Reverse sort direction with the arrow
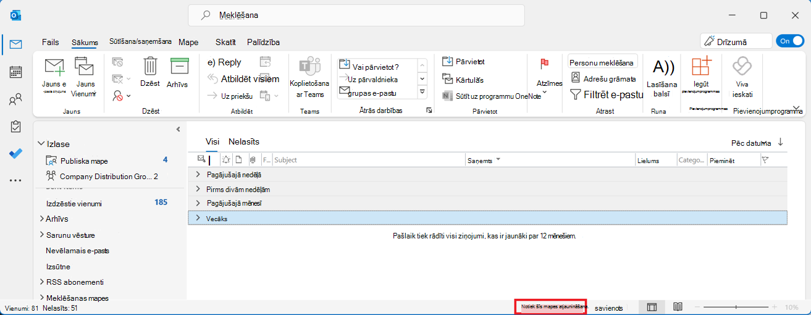Screen dimensions: 811x315 [x=781, y=142]
